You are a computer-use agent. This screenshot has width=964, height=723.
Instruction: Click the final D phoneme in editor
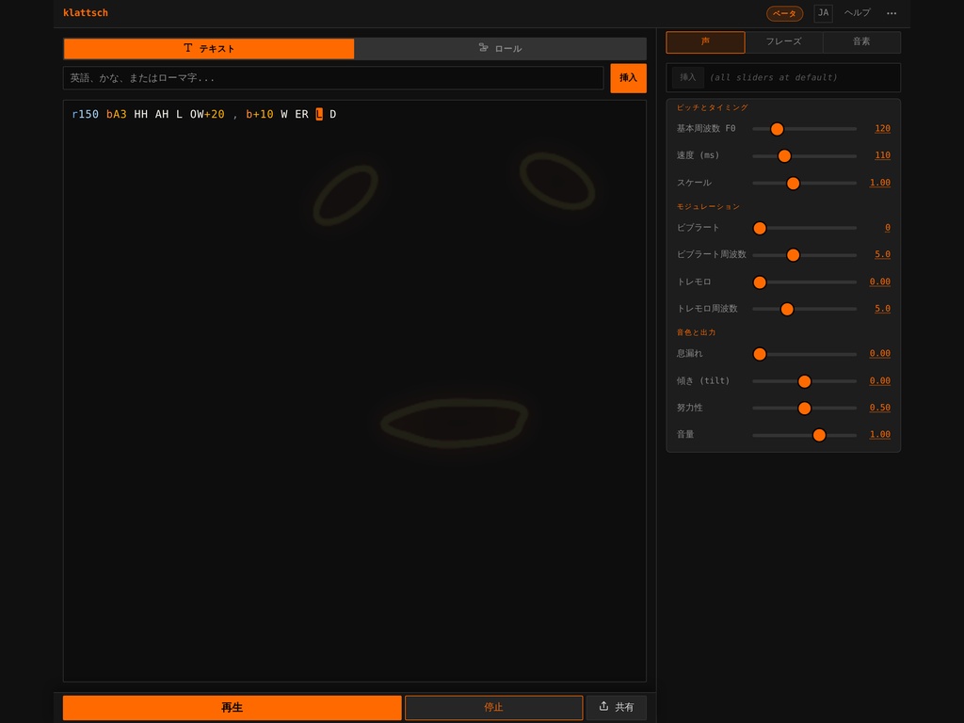pyautogui.click(x=332, y=114)
